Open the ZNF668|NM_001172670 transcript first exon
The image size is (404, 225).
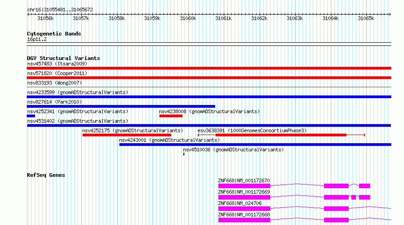click(x=244, y=186)
